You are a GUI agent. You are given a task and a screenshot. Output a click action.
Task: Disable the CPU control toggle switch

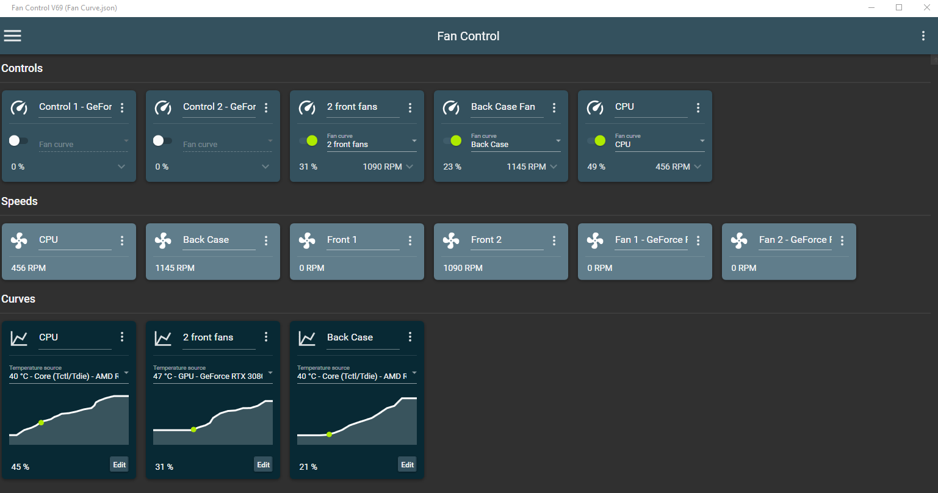(596, 141)
